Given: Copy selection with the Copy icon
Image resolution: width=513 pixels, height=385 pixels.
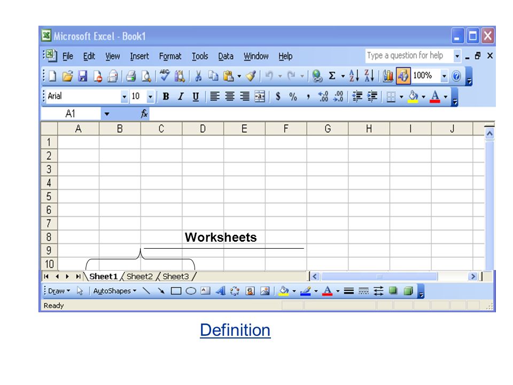Looking at the screenshot, I should (x=213, y=76).
